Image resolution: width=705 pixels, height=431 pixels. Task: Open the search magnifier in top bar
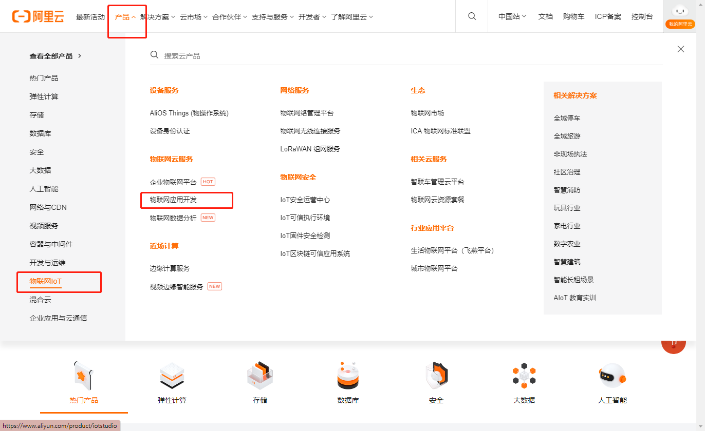[x=472, y=16]
